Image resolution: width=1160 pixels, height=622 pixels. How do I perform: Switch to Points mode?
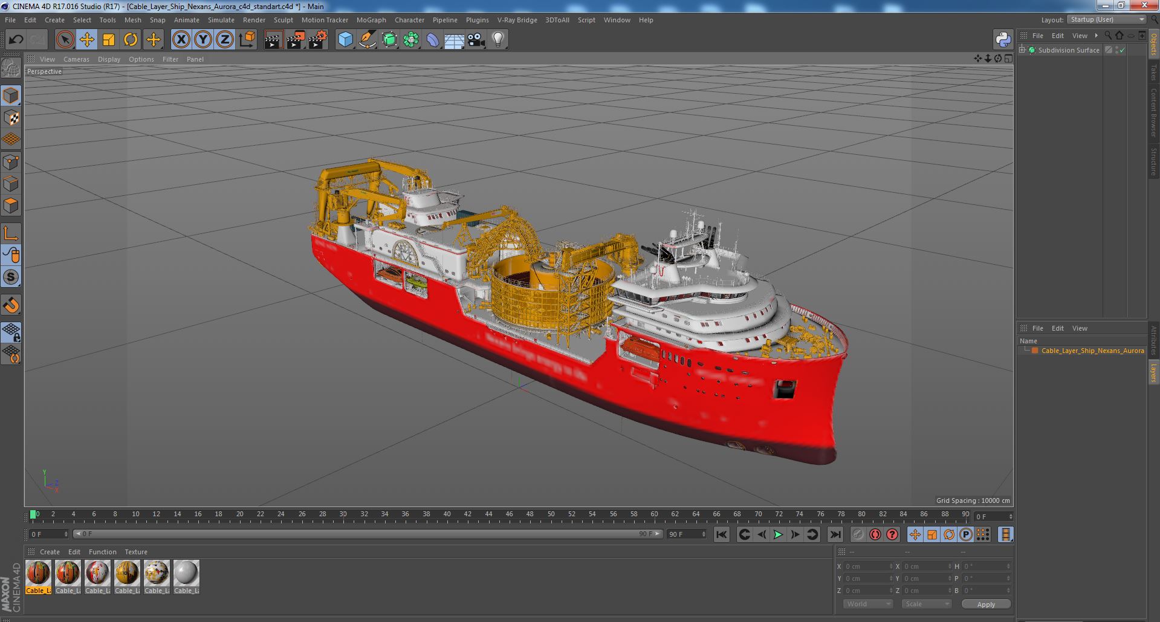pyautogui.click(x=11, y=162)
